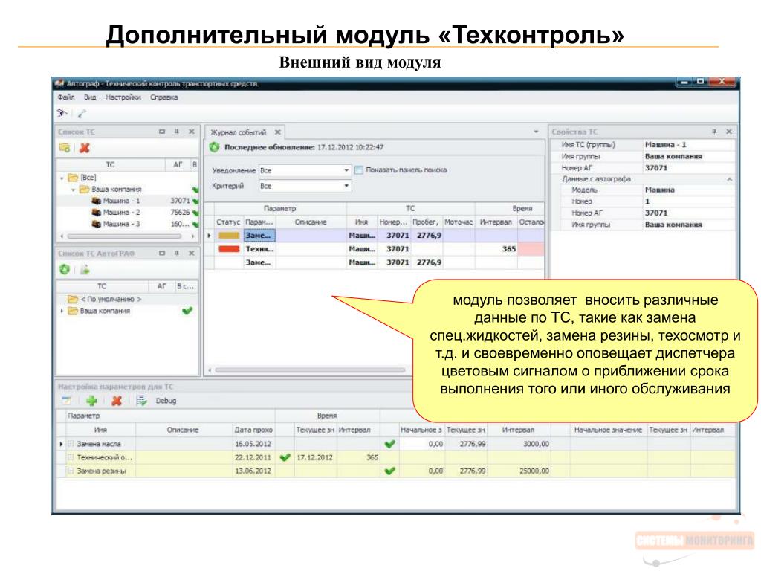
Task: Click the Моточас column header
Action: click(459, 222)
